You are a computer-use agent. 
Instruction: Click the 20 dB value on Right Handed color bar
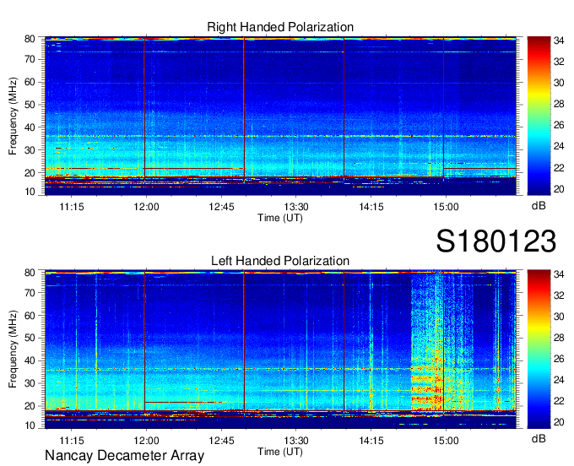coord(559,189)
